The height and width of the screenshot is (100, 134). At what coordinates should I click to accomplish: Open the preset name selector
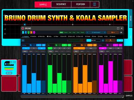click(96, 32)
